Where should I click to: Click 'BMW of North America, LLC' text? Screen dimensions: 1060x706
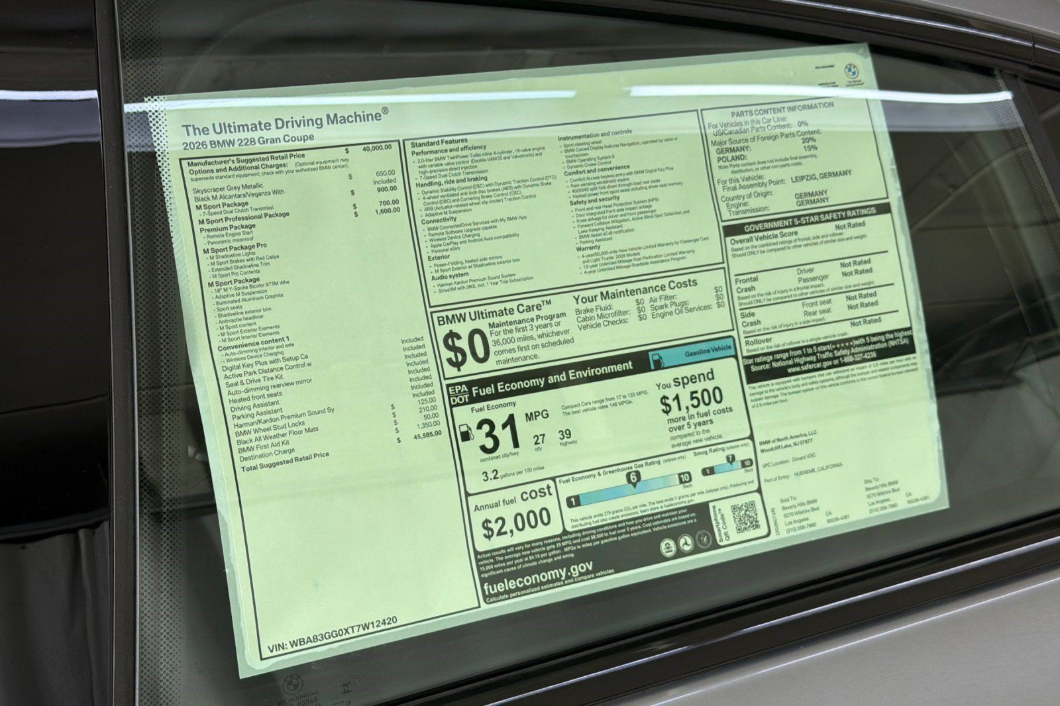click(x=788, y=437)
